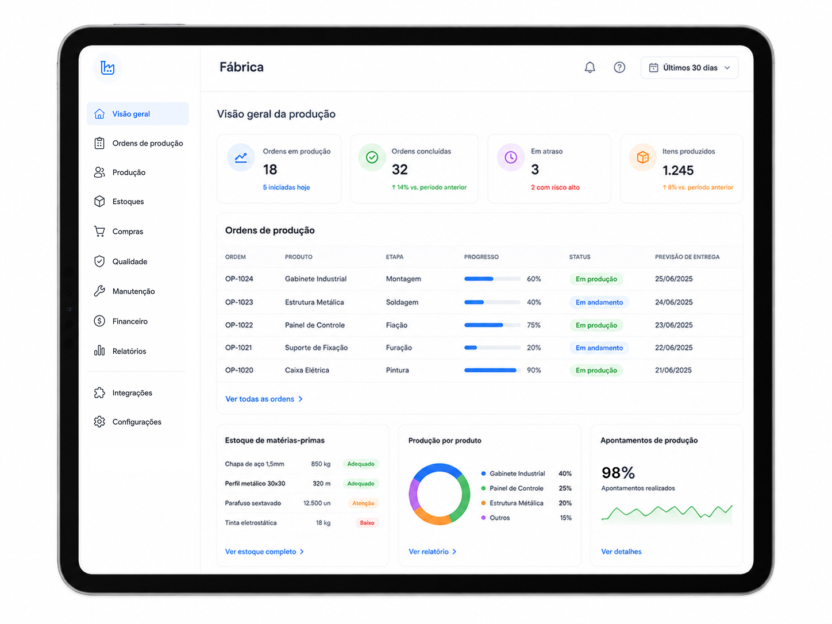Open the Estoques sidebar section
Viewport: 832px width, 624px height.
[138, 202]
